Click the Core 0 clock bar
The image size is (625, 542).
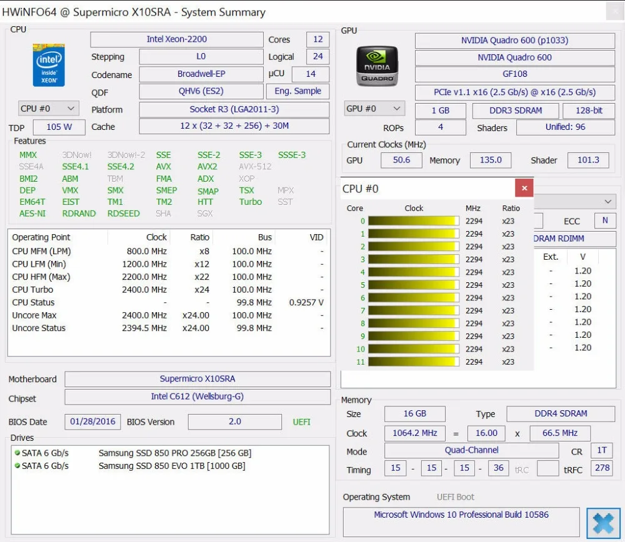[x=413, y=221]
